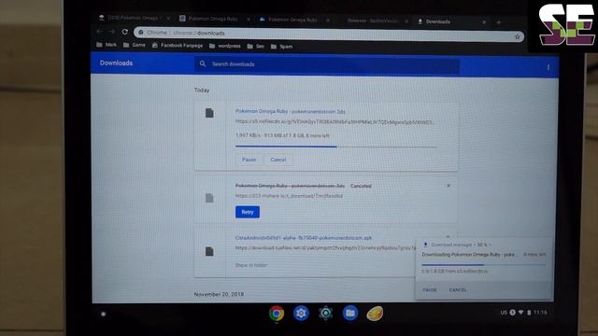Switch to the third Pokemon Omega Ruby tab
This screenshot has height=336, width=598.
tap(293, 20)
